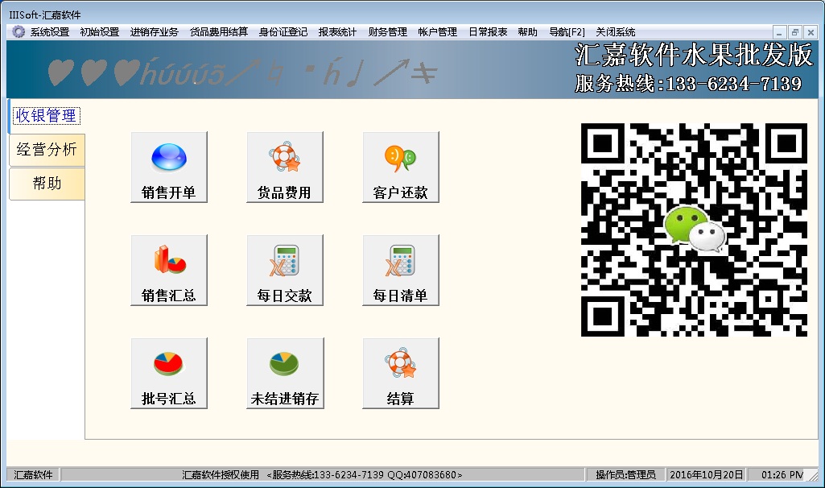Select the 收银管理 sidebar tab
825x488 pixels.
coord(47,116)
